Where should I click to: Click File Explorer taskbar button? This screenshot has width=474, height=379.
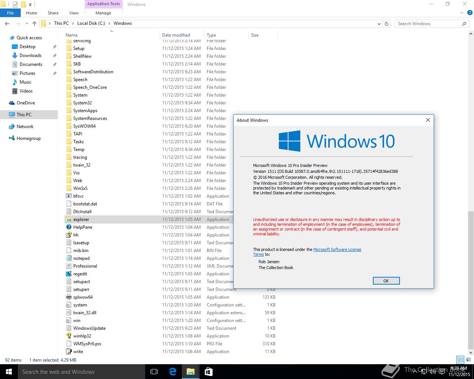(x=190, y=372)
